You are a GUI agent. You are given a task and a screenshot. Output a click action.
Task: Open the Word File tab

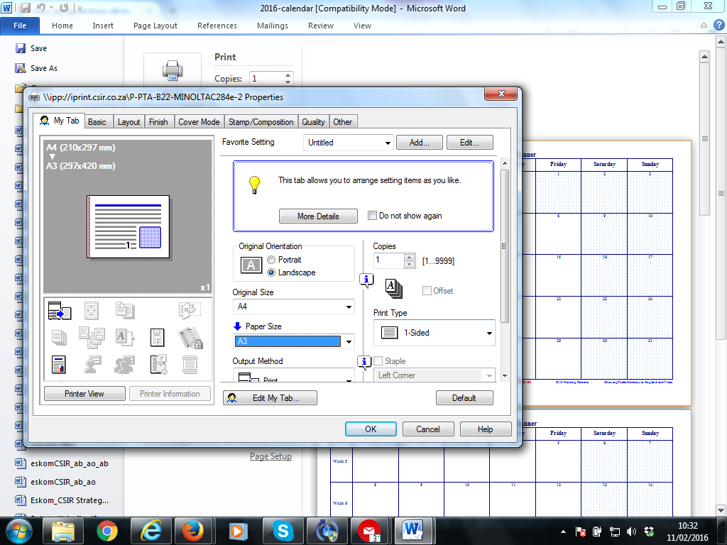[x=20, y=26]
